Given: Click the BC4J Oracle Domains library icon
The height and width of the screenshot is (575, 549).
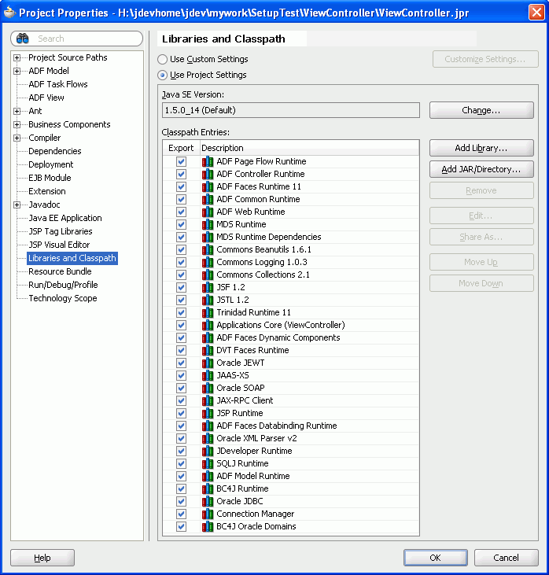Looking at the screenshot, I should click(x=208, y=526).
